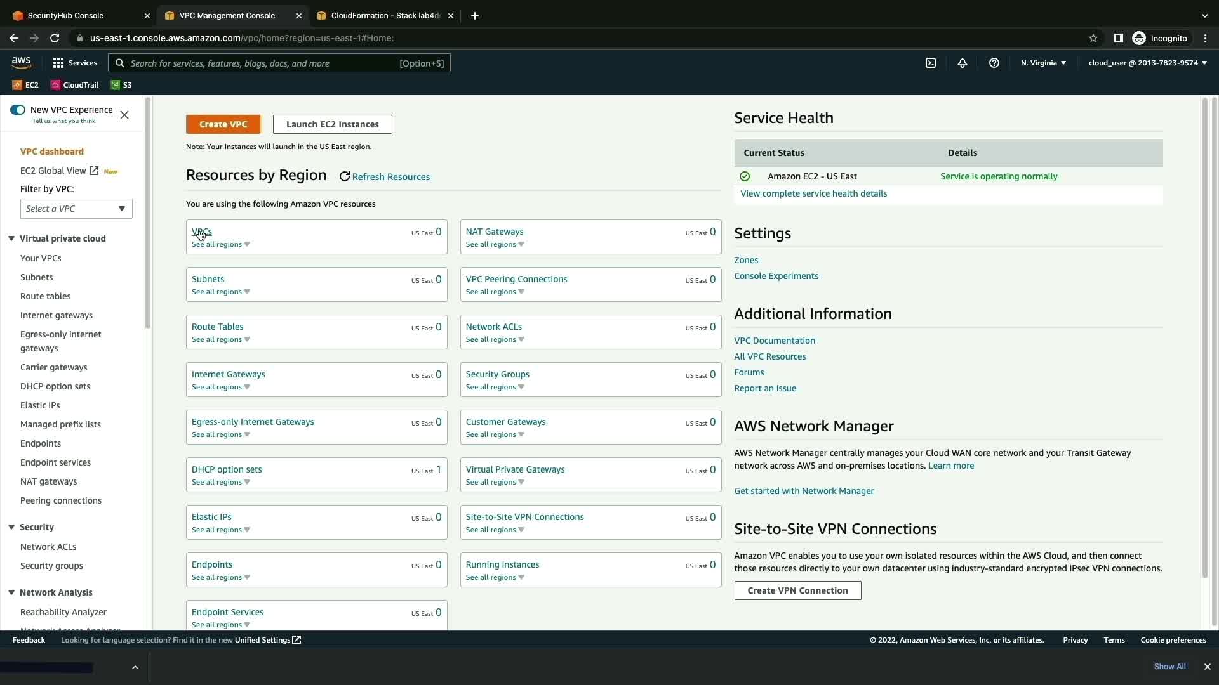
Task: Click the notifications bell icon
Action: point(963,63)
